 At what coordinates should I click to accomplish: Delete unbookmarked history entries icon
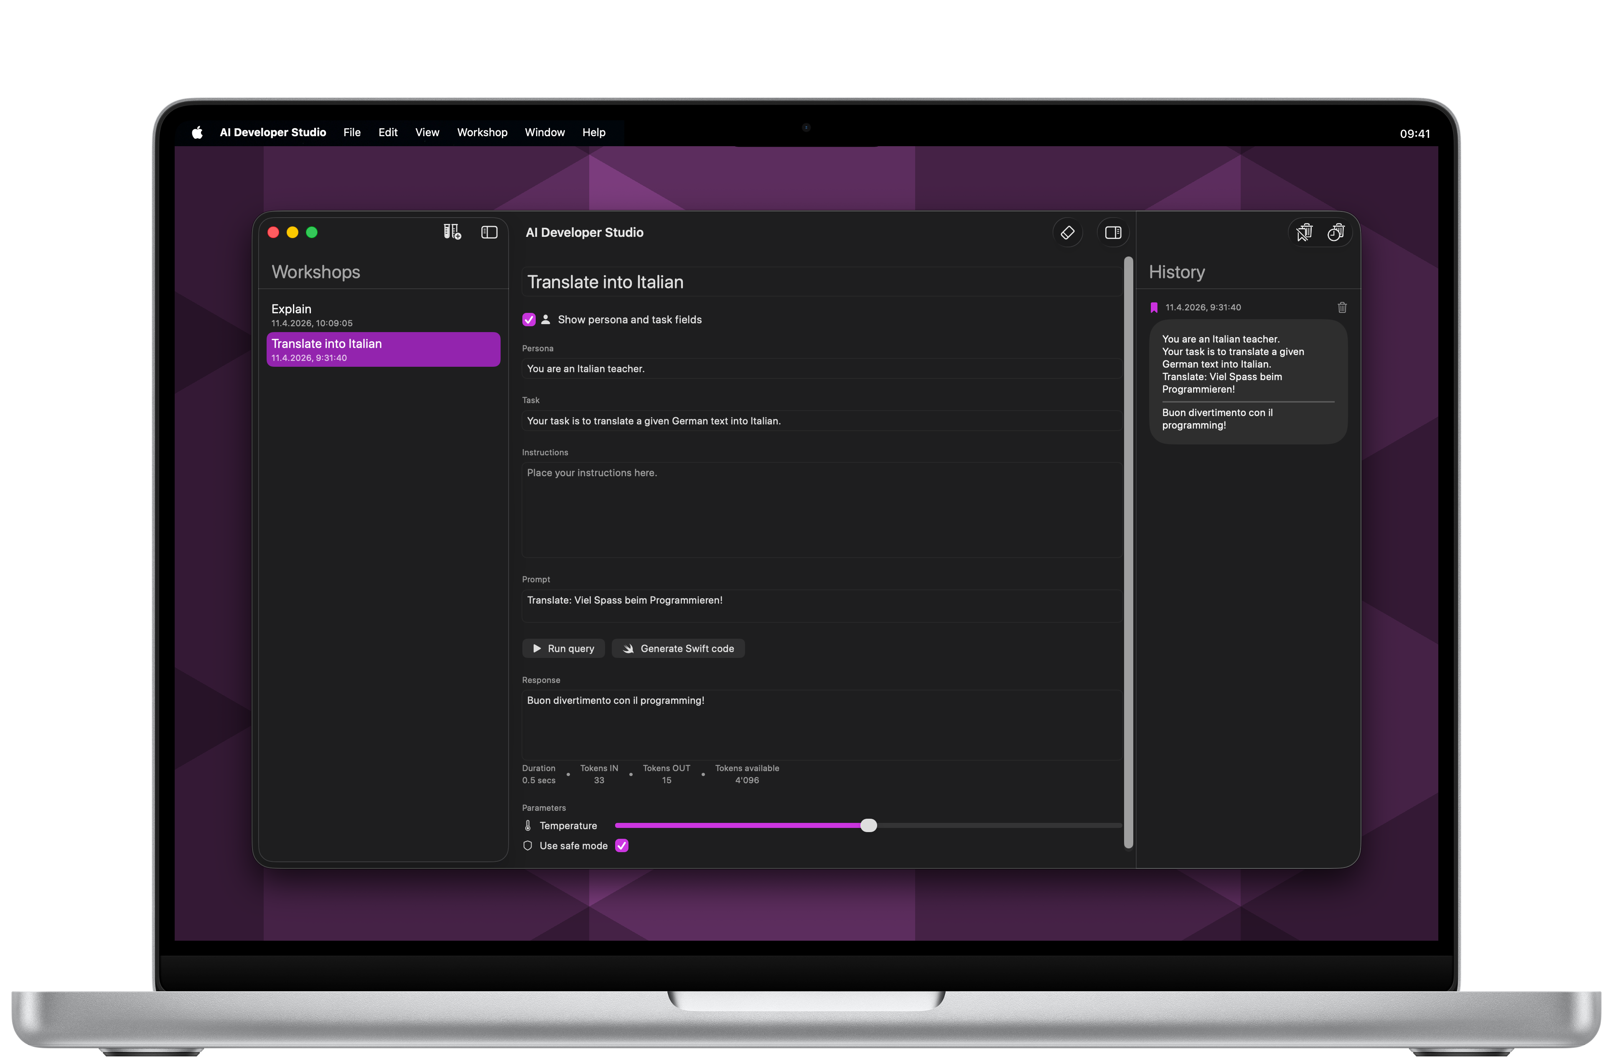1304,232
